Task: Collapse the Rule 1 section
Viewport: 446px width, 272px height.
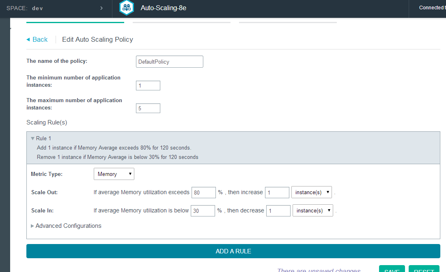Action: click(33, 138)
